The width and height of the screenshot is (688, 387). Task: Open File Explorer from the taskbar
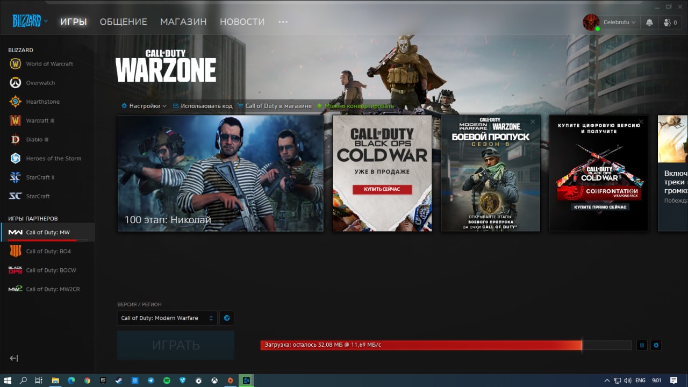point(55,381)
